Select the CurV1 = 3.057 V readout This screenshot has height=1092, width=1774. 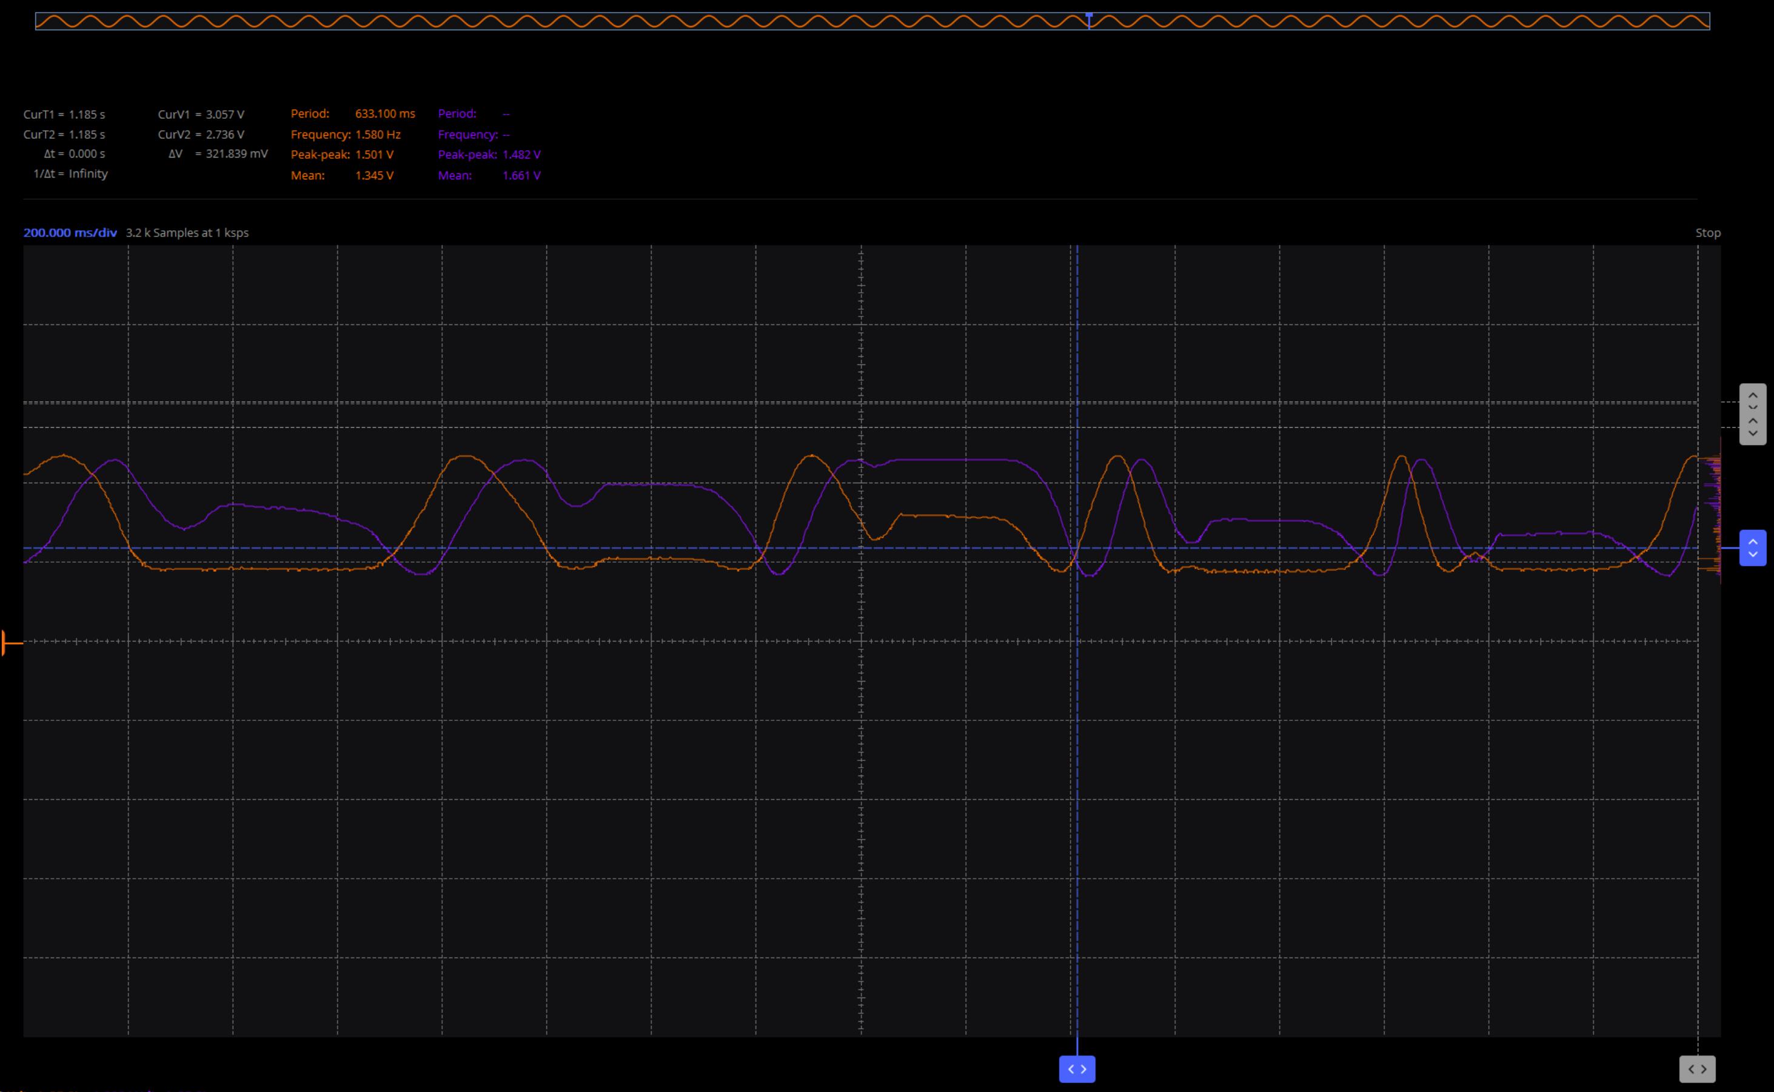[x=201, y=114]
